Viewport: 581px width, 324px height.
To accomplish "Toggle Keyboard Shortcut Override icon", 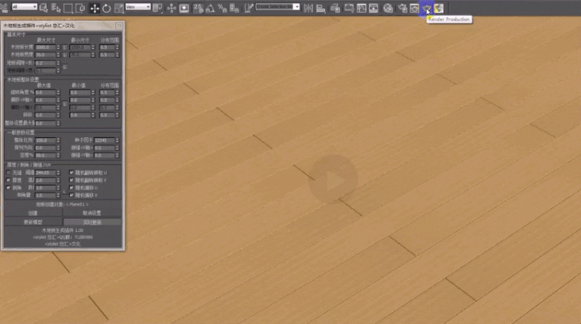I will 184,8.
